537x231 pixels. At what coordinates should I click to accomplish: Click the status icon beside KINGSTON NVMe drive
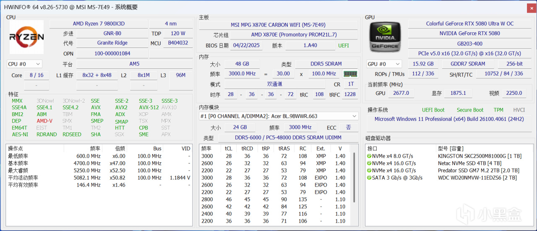(x=369, y=156)
